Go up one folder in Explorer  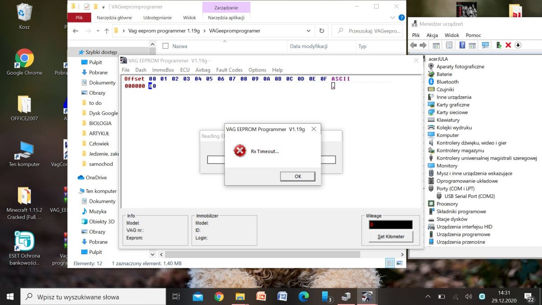[x=107, y=31]
